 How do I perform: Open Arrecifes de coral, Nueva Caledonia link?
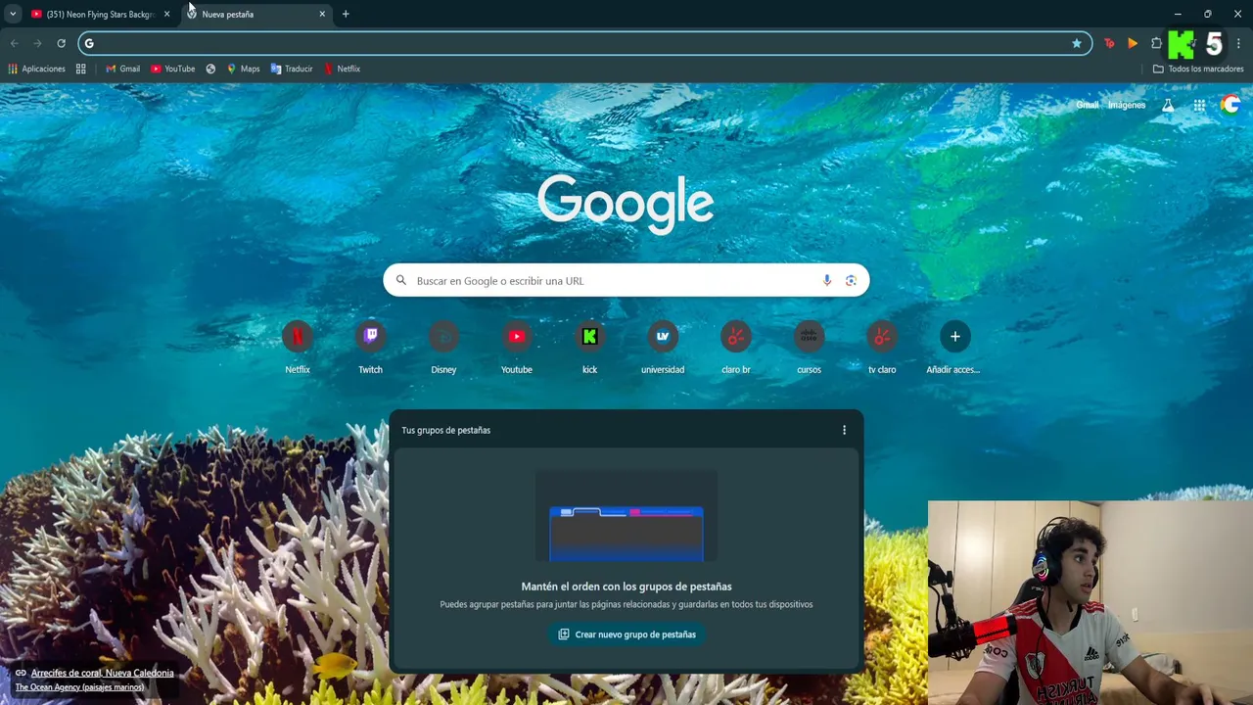point(102,673)
